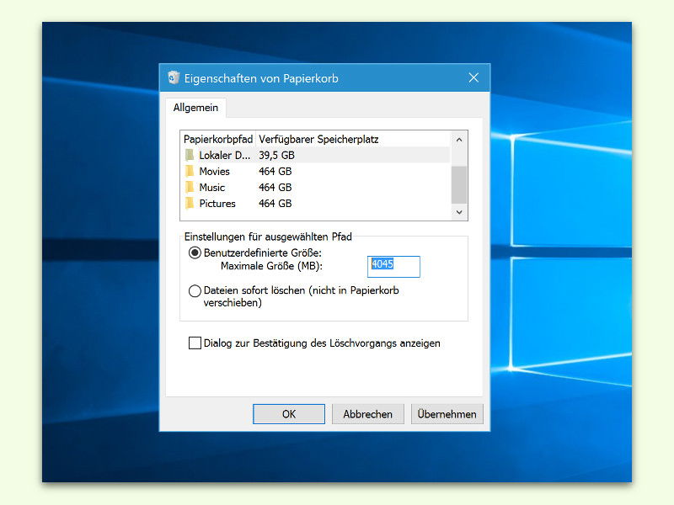The image size is (674, 505).
Task: Click the Eigenschaften von Papierkorb title text
Action: pyautogui.click(x=261, y=78)
